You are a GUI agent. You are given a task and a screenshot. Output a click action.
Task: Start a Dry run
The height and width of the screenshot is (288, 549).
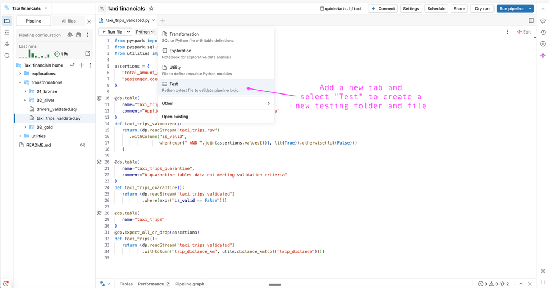482,9
